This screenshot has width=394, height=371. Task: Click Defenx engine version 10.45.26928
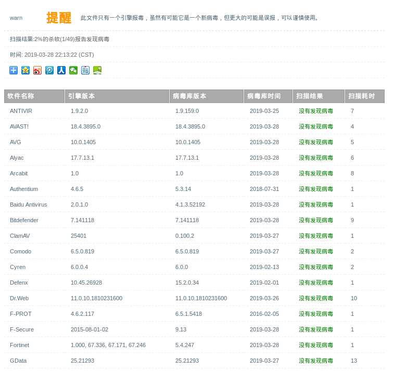(x=86, y=283)
